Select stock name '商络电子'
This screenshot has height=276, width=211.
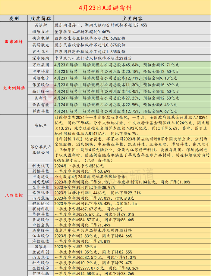click(41, 78)
